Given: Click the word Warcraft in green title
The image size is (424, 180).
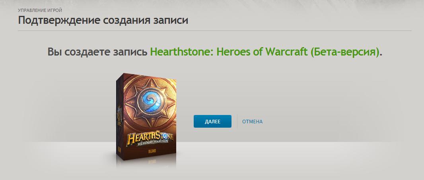Looking at the screenshot, I should click(x=286, y=52).
